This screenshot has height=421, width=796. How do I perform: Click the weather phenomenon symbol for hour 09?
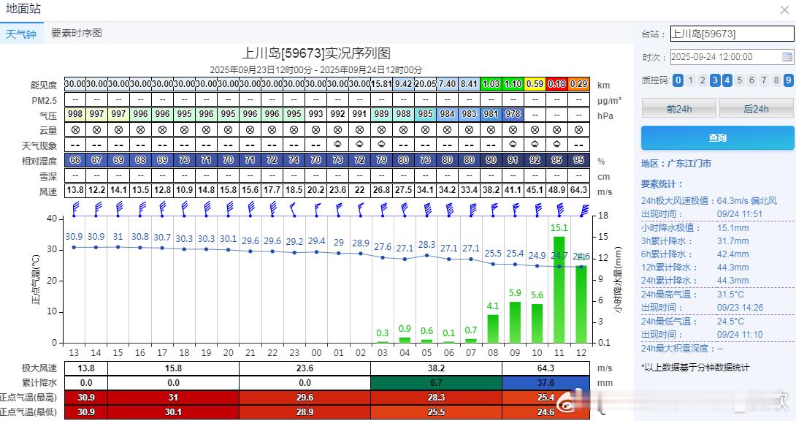513,144
